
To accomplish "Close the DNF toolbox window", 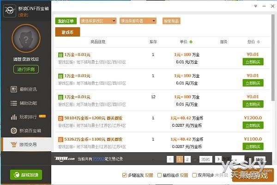I will tap(272, 6).
